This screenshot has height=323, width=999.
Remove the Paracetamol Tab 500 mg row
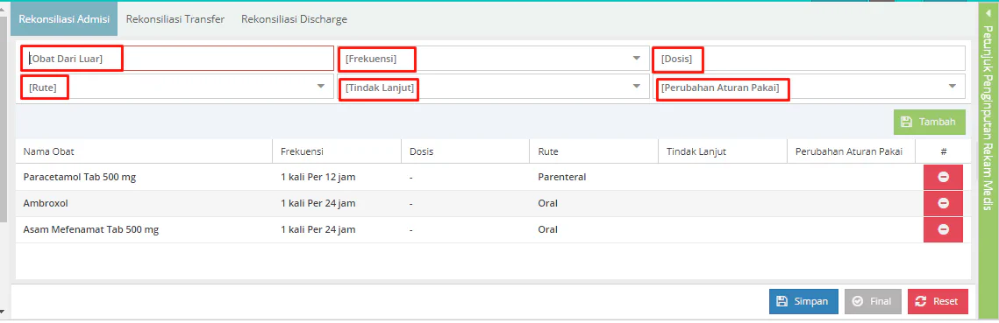click(x=943, y=178)
